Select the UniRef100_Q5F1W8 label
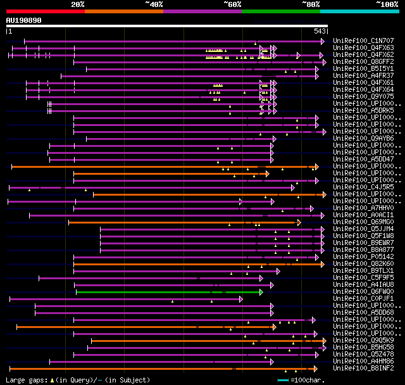Image resolution: width=405 pixels, height=385 pixels. point(363,236)
